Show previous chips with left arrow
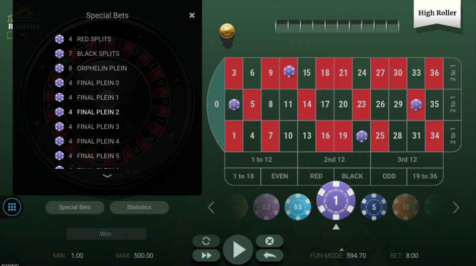The image size is (476, 266). 211,208
